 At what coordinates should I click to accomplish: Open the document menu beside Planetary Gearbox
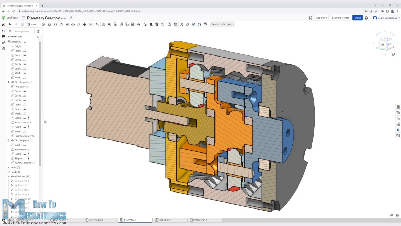click(x=23, y=18)
